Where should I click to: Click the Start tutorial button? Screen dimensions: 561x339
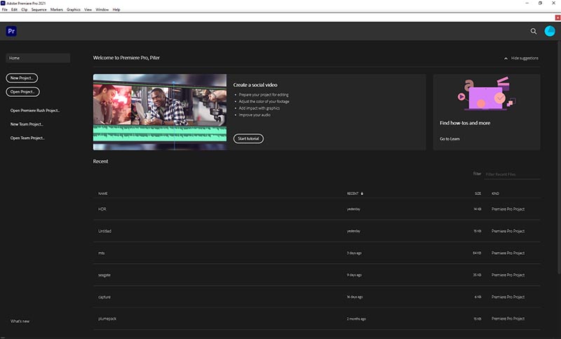coord(248,138)
